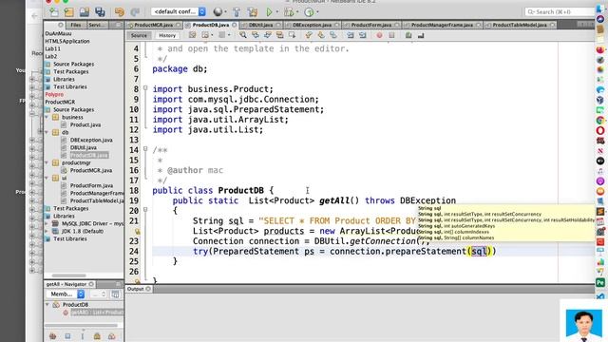Viewport: 608px width, 342px height.
Task: Click the Clean and Build Project icon
Action: point(253,12)
